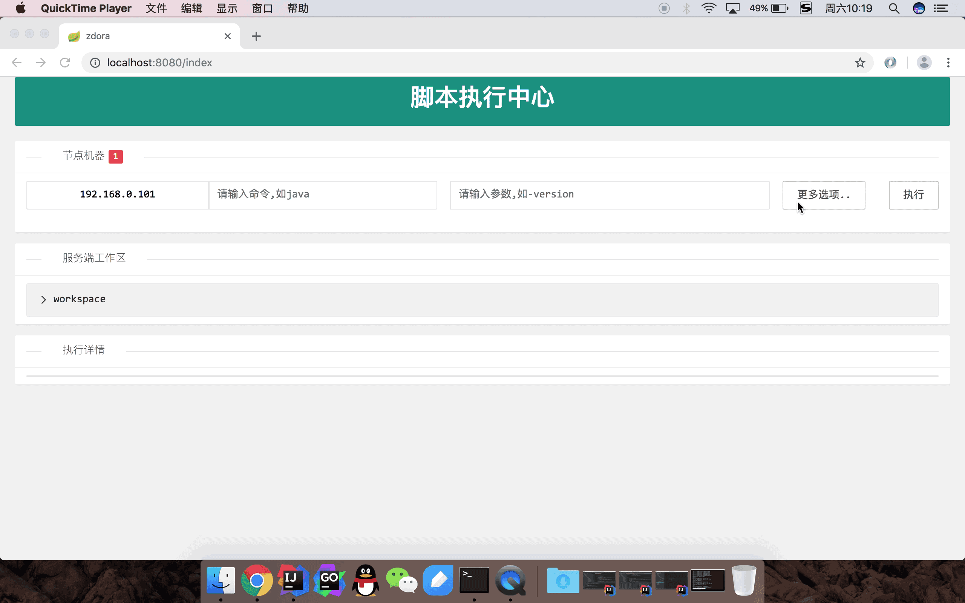Screen dimensions: 965x603
Task: Click the command input field
Action: [x=323, y=194]
